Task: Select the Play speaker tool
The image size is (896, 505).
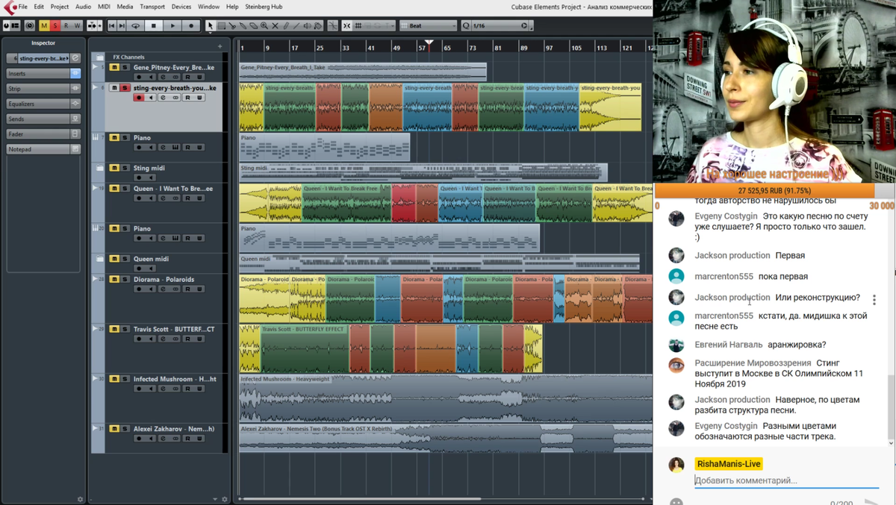Action: pyautogui.click(x=308, y=25)
